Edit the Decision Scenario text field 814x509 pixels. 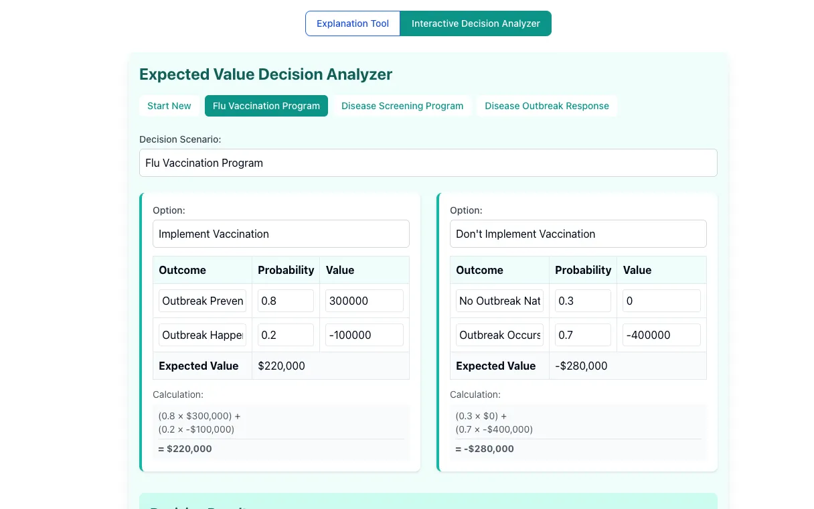coord(428,163)
